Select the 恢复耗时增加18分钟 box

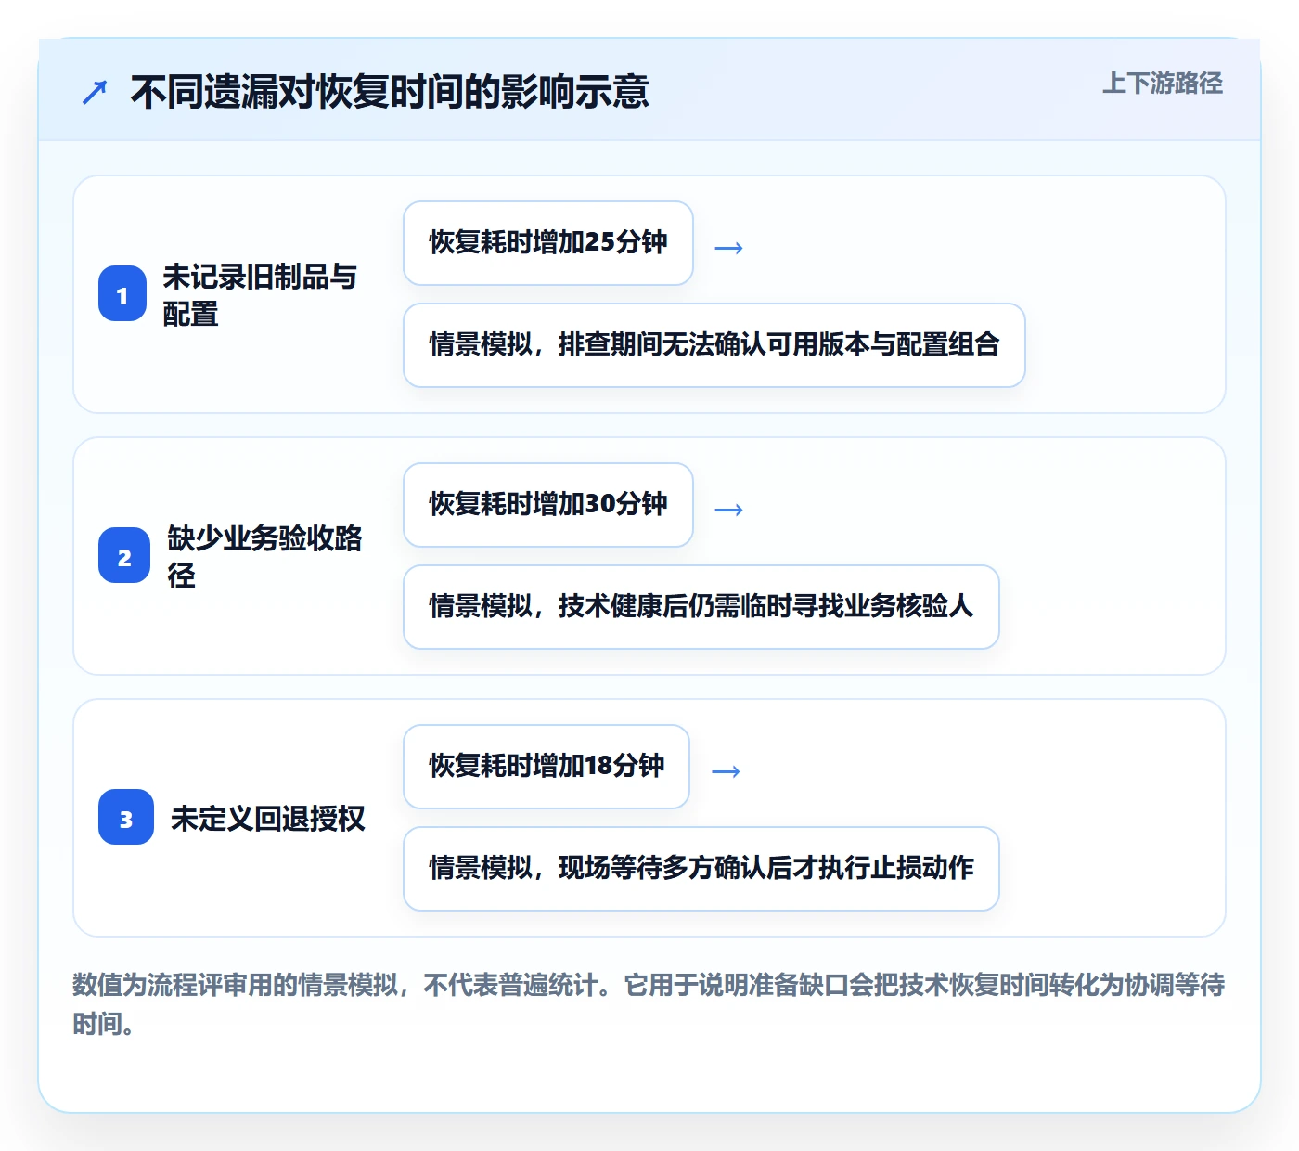(x=547, y=767)
